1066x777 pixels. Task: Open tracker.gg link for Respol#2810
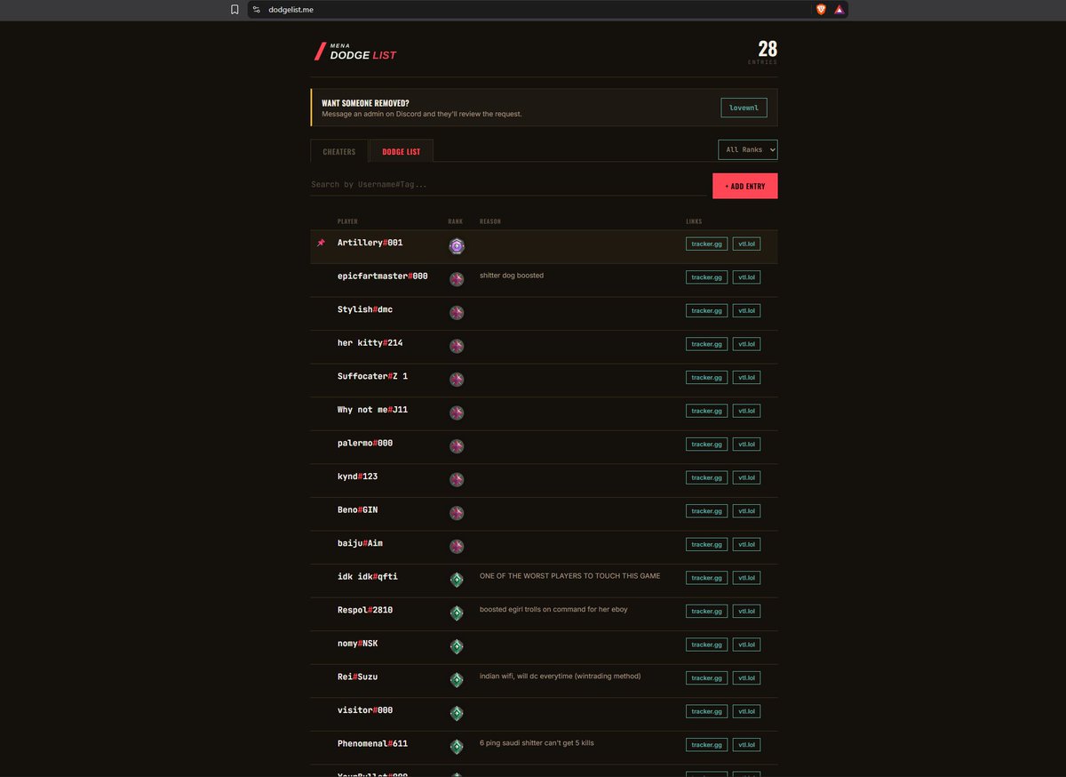[706, 611]
